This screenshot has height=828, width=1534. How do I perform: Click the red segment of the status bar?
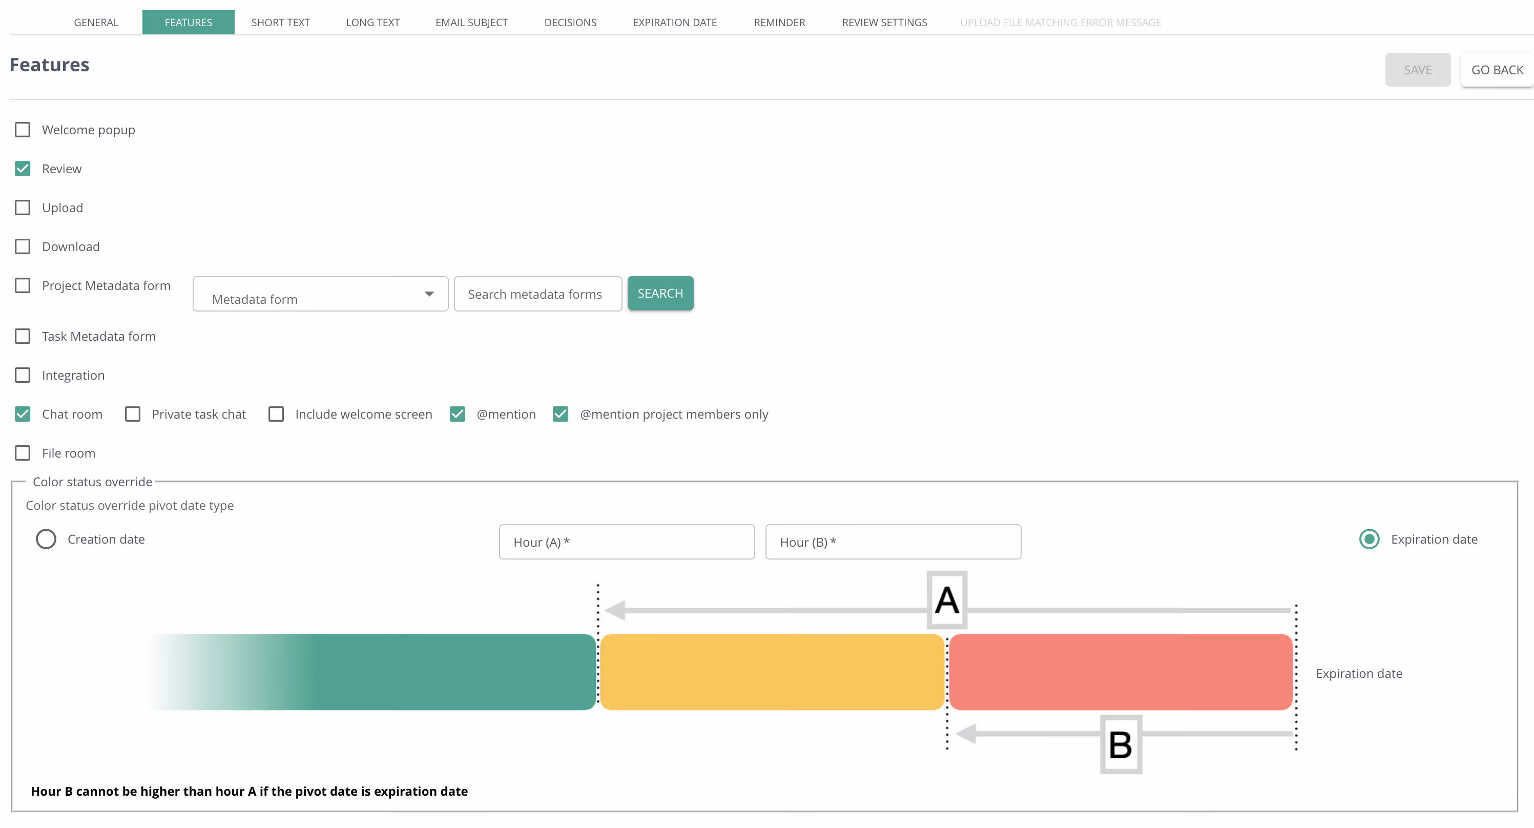pos(1121,672)
